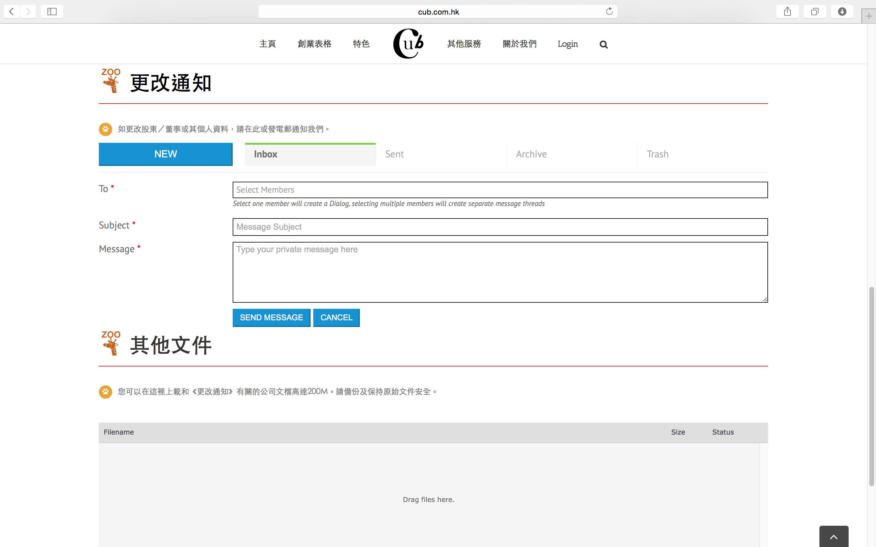Click the message textarea resize handle

[x=764, y=299]
